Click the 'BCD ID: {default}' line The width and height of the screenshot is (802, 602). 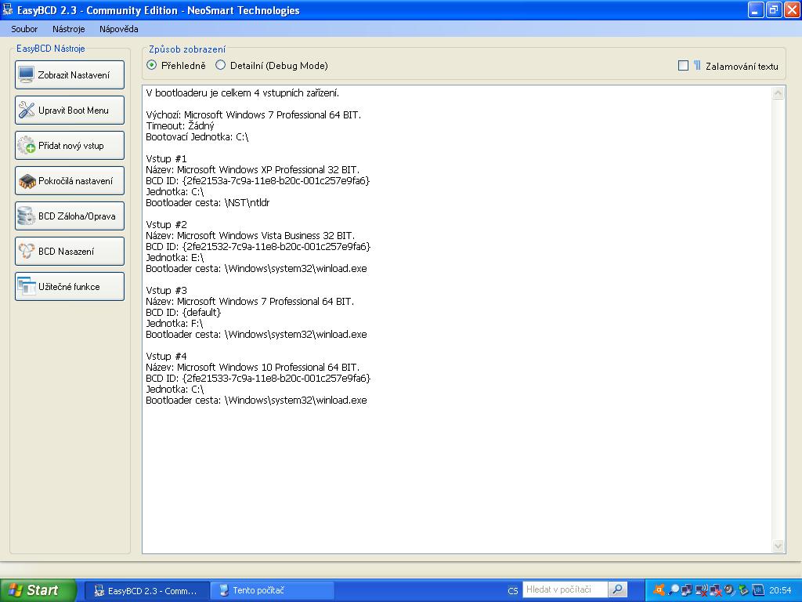click(x=183, y=312)
